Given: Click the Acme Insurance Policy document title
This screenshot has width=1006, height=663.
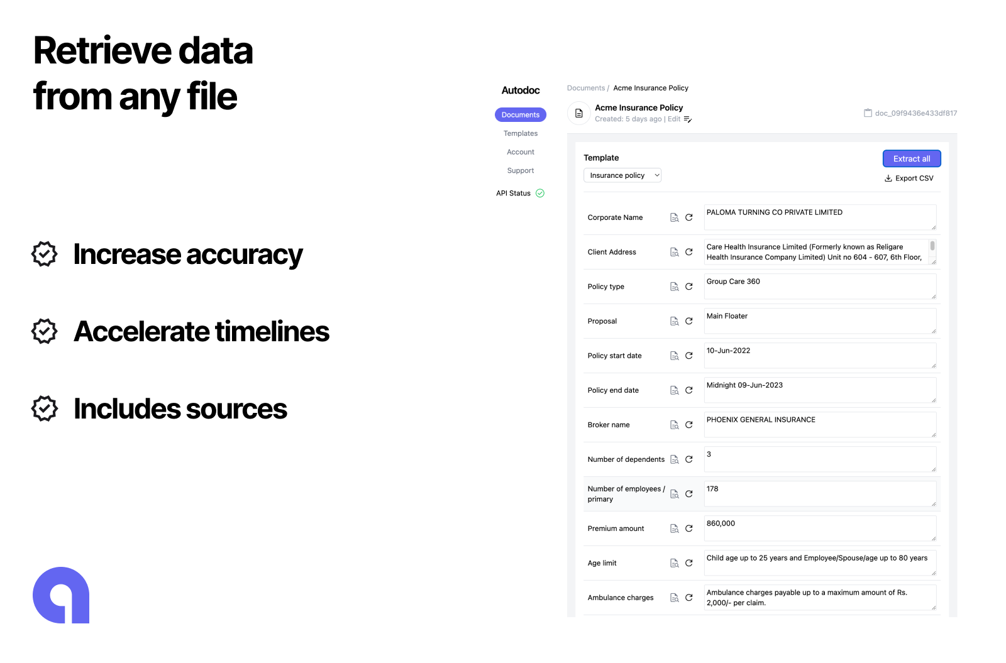Looking at the screenshot, I should click(x=639, y=108).
